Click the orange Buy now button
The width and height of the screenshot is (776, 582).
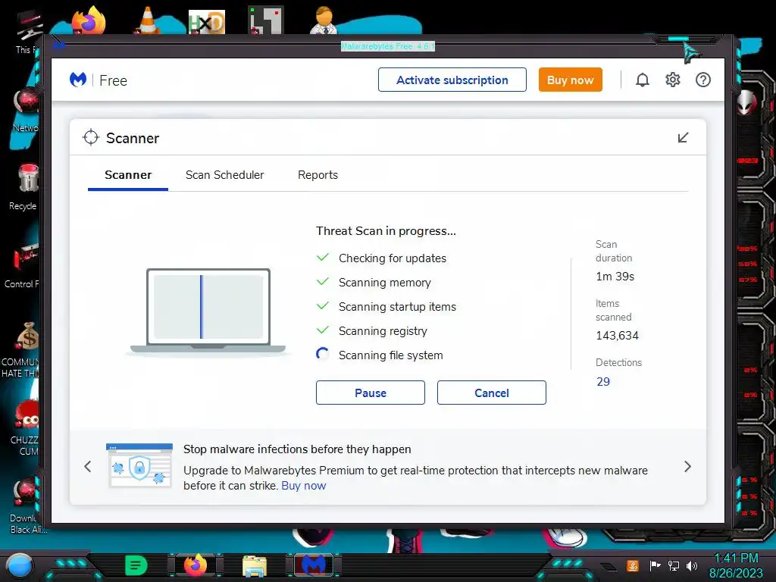(x=570, y=80)
